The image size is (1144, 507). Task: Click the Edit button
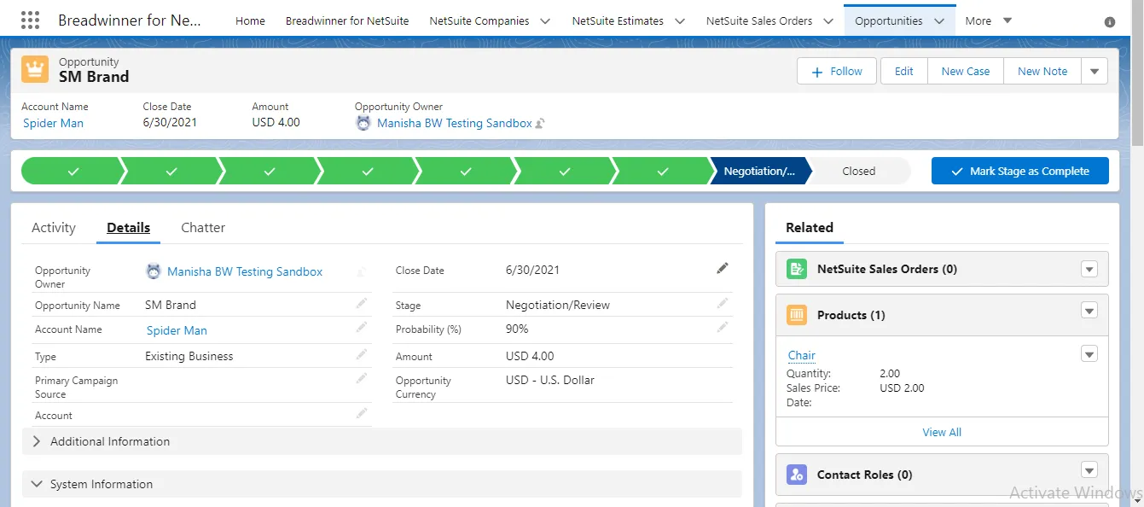pos(904,72)
